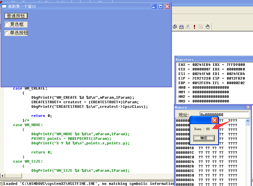Viewport: 253px width, 186px height.
Task: Click the Stop Build toolbar icon
Action: coord(188,27)
